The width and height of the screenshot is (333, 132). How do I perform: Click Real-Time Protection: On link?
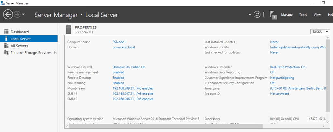click(288, 67)
